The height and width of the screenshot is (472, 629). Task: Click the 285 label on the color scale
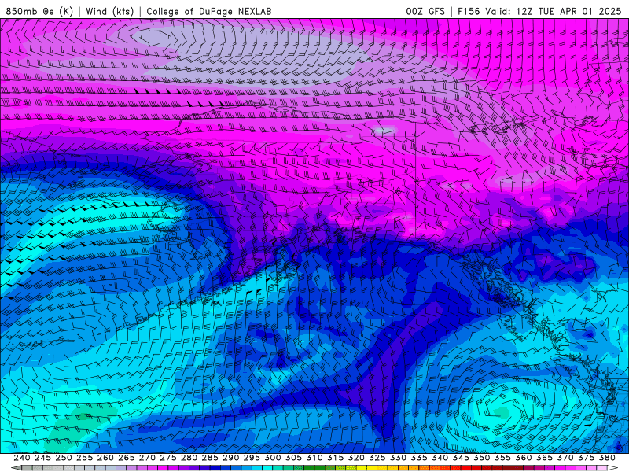tap(210, 458)
